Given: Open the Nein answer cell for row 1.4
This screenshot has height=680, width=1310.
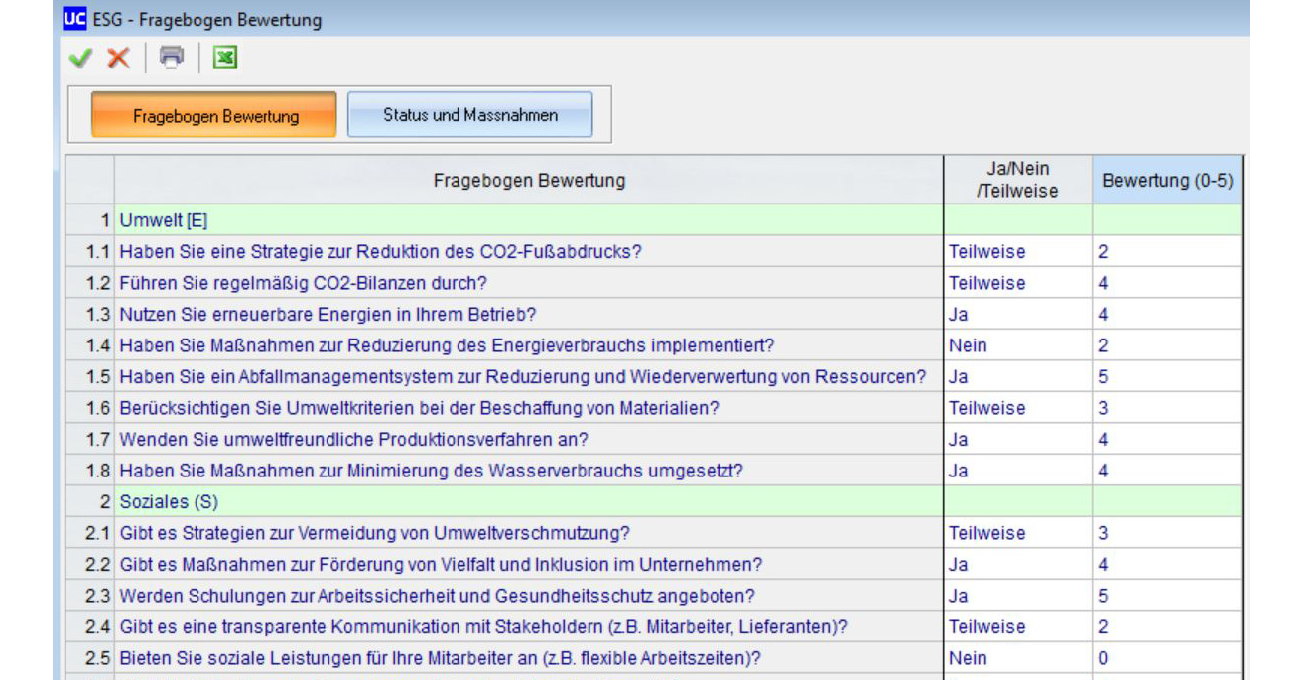Looking at the screenshot, I should click(1017, 345).
